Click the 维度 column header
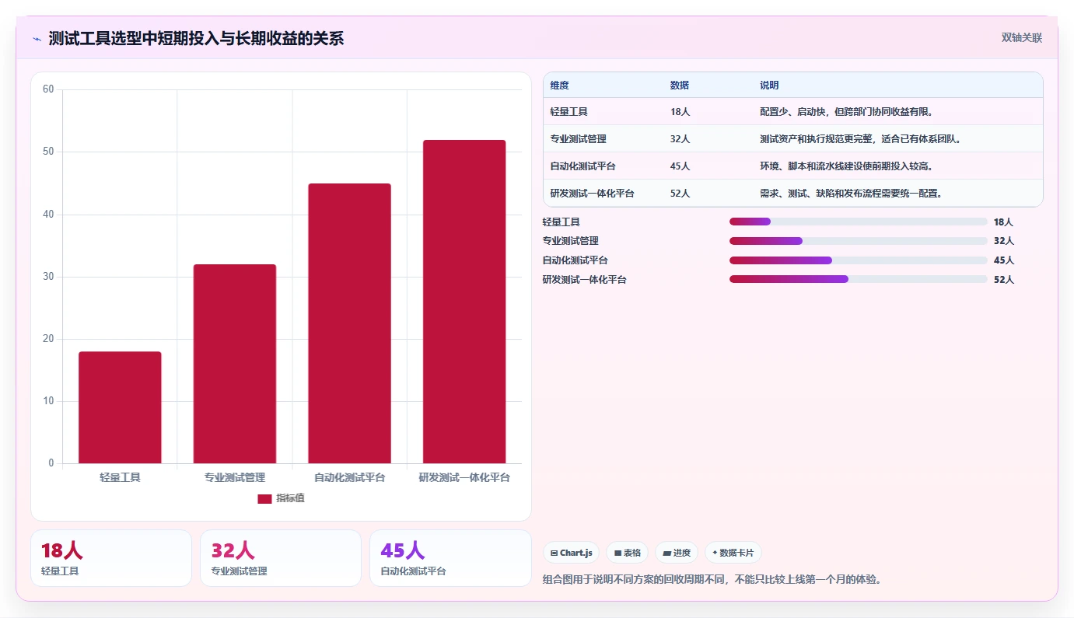1074x618 pixels. coord(559,86)
